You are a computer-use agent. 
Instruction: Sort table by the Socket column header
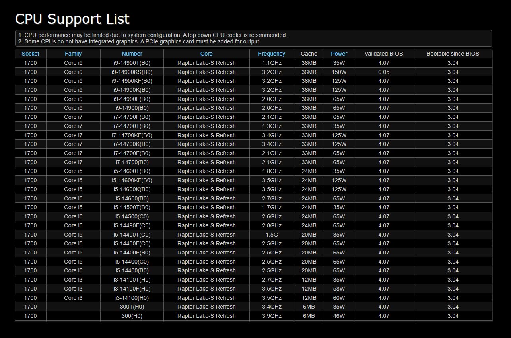(x=31, y=54)
